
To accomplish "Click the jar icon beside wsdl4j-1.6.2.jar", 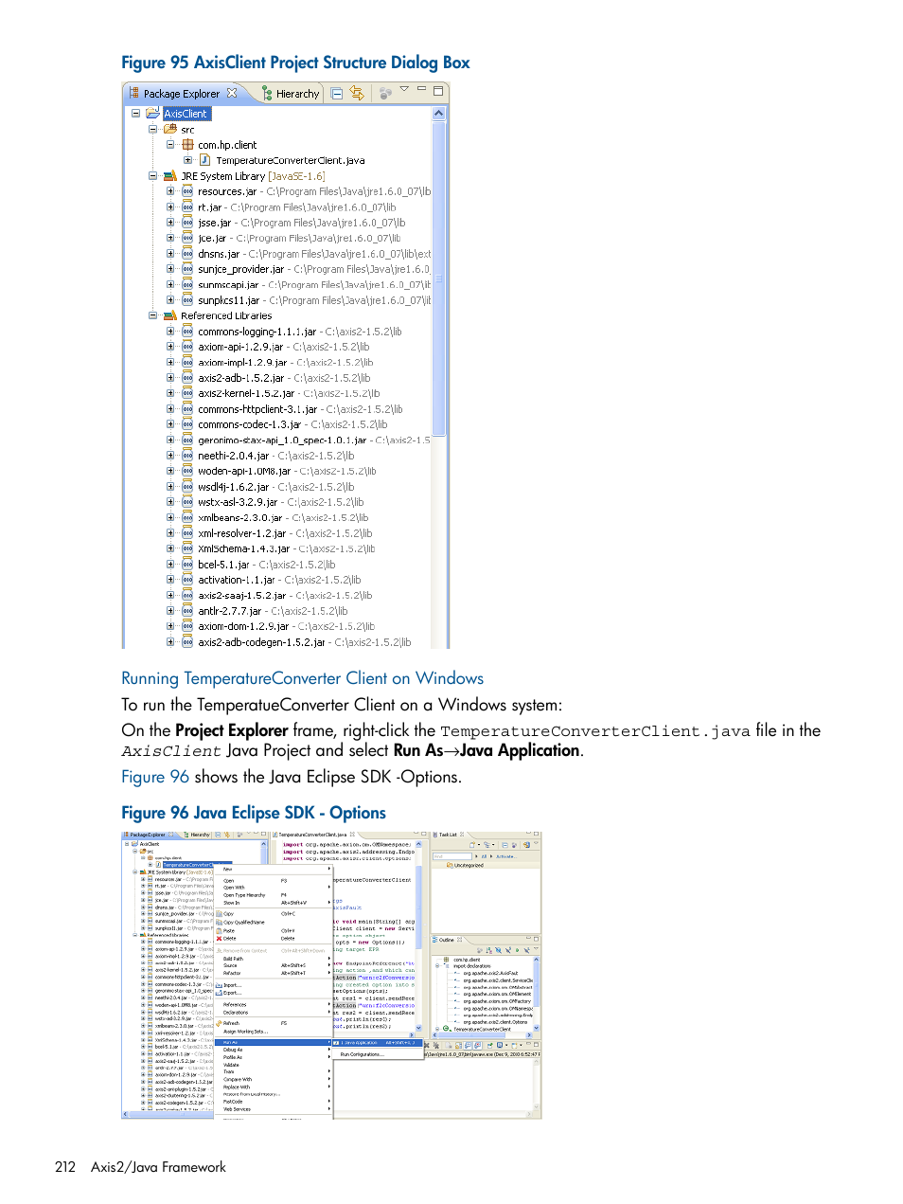I will [187, 487].
